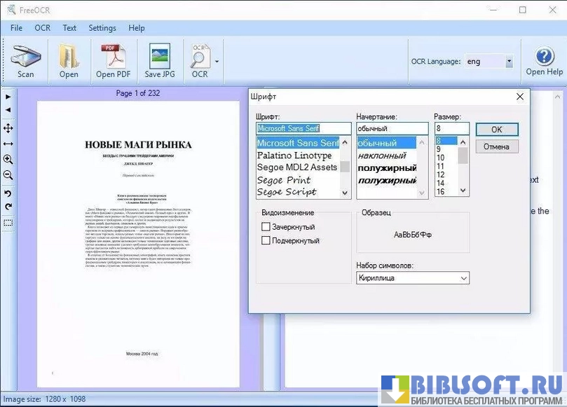The height and width of the screenshot is (407, 567).
Task: Click the Отмена button
Action: [496, 146]
